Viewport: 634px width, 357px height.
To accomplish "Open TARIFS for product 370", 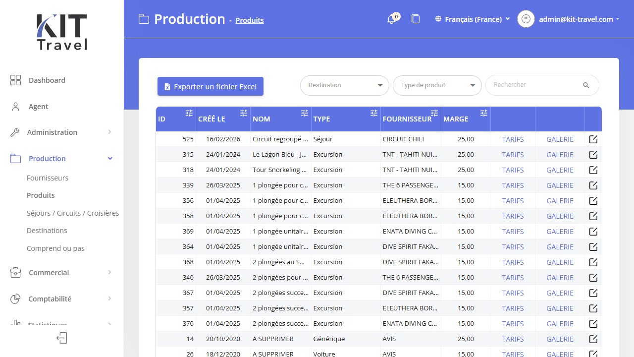I will 513,324.
